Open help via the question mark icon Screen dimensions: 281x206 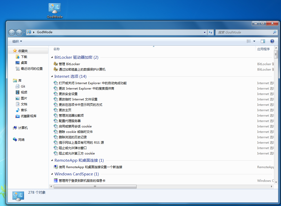point(272,41)
